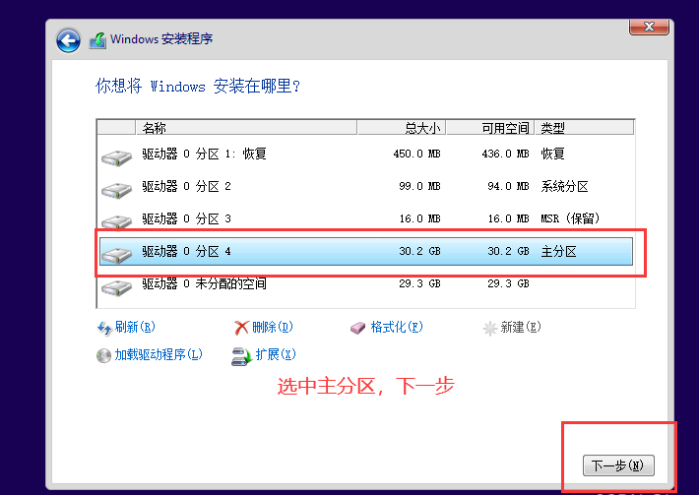Click the 格式化 eraser icon
Image resolution: width=699 pixels, height=495 pixels.
pyautogui.click(x=358, y=329)
